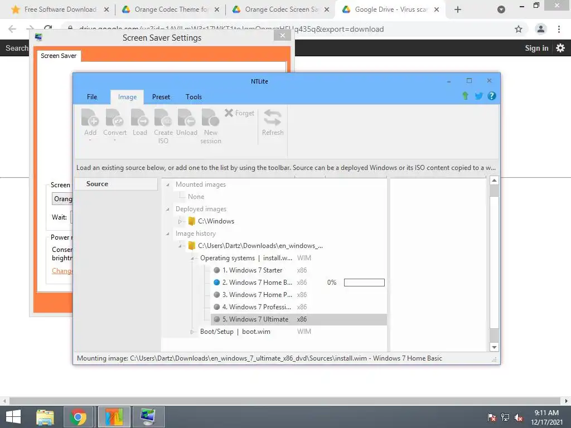Switch to Orange Codec Screen Saver browser tab

tap(281, 9)
